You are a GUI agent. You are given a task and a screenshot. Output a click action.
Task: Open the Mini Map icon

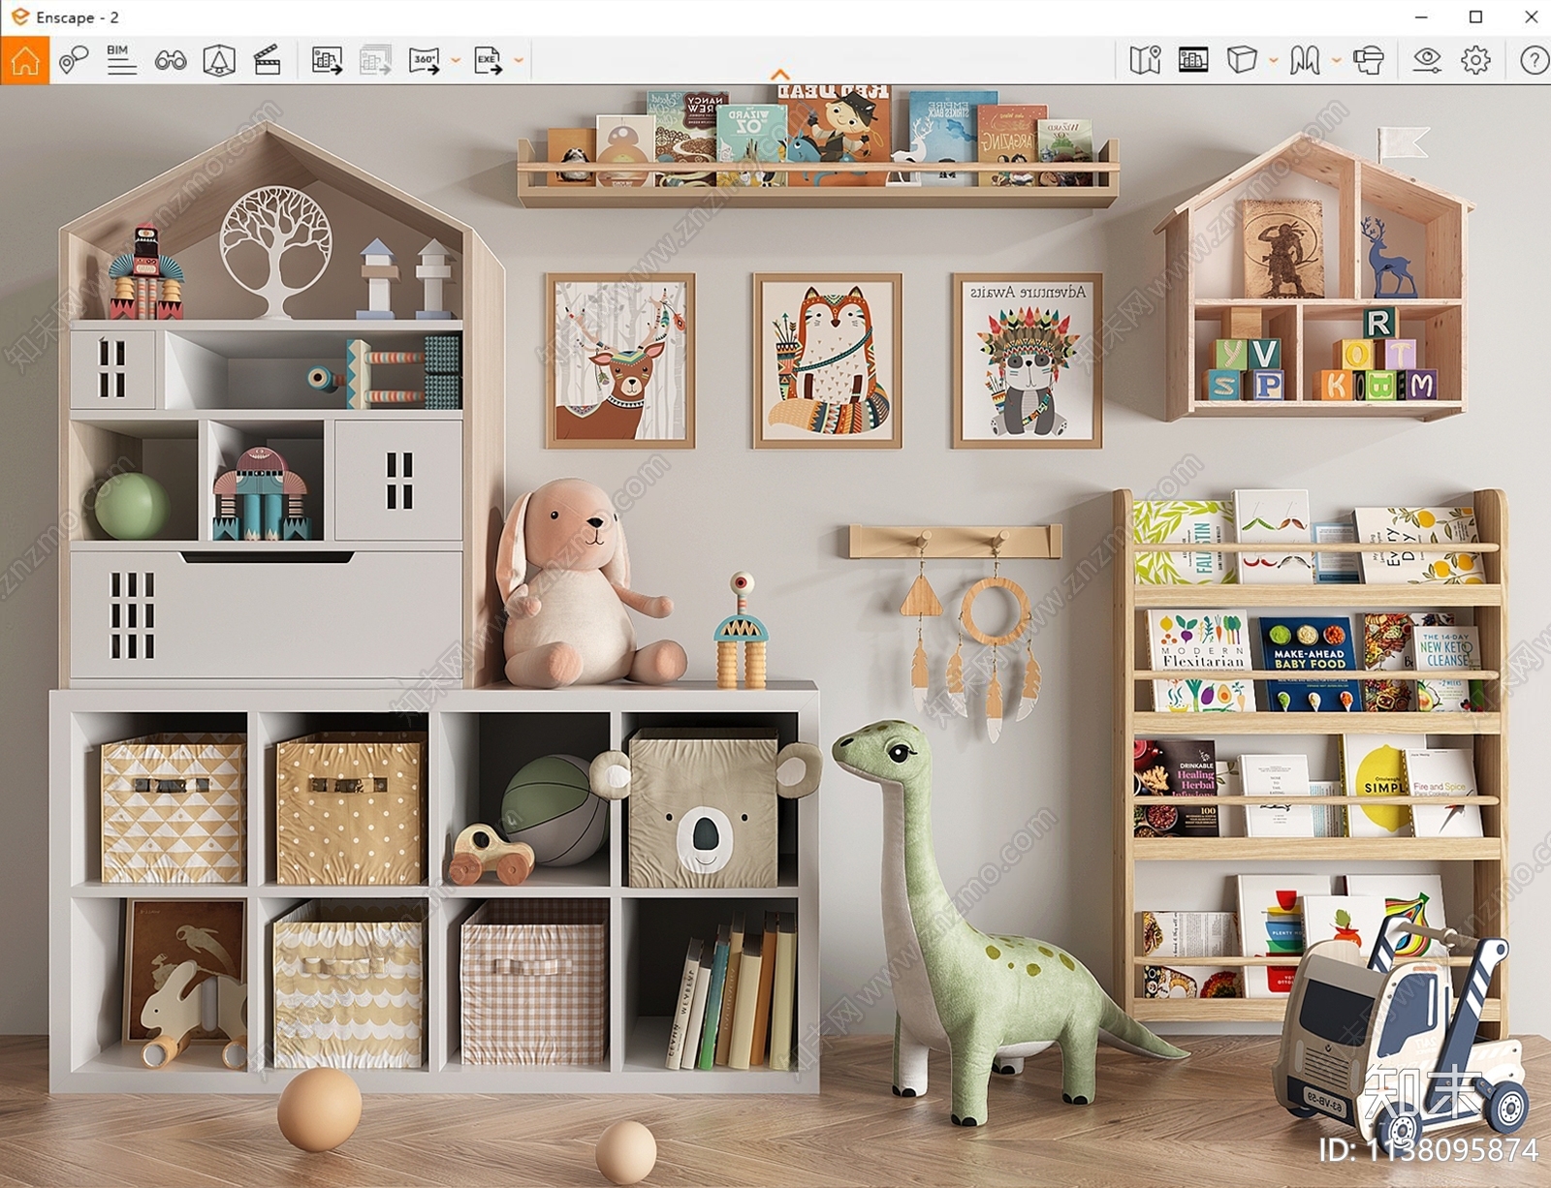click(1145, 60)
